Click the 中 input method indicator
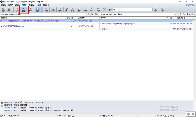Viewport: 196px width, 117px height. click(x=188, y=114)
